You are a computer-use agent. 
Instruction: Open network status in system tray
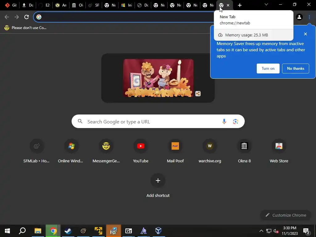(x=269, y=231)
